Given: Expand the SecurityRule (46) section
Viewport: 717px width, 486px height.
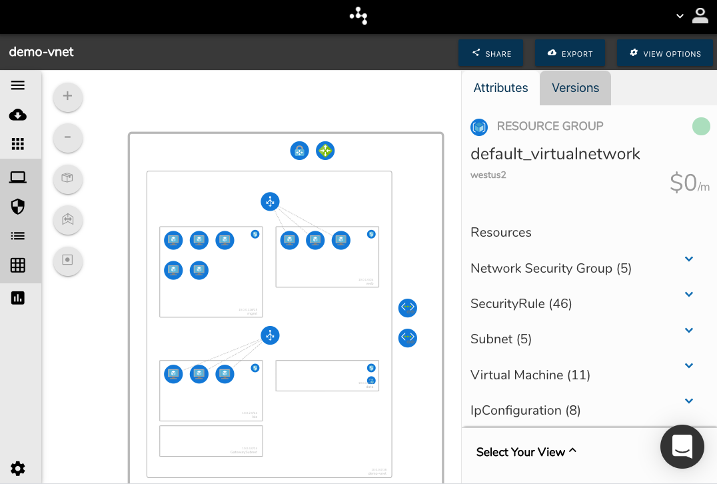Looking at the screenshot, I should pos(688,294).
